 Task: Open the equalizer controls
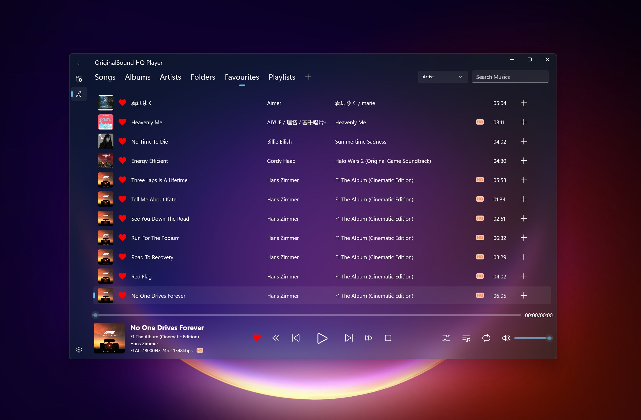446,338
